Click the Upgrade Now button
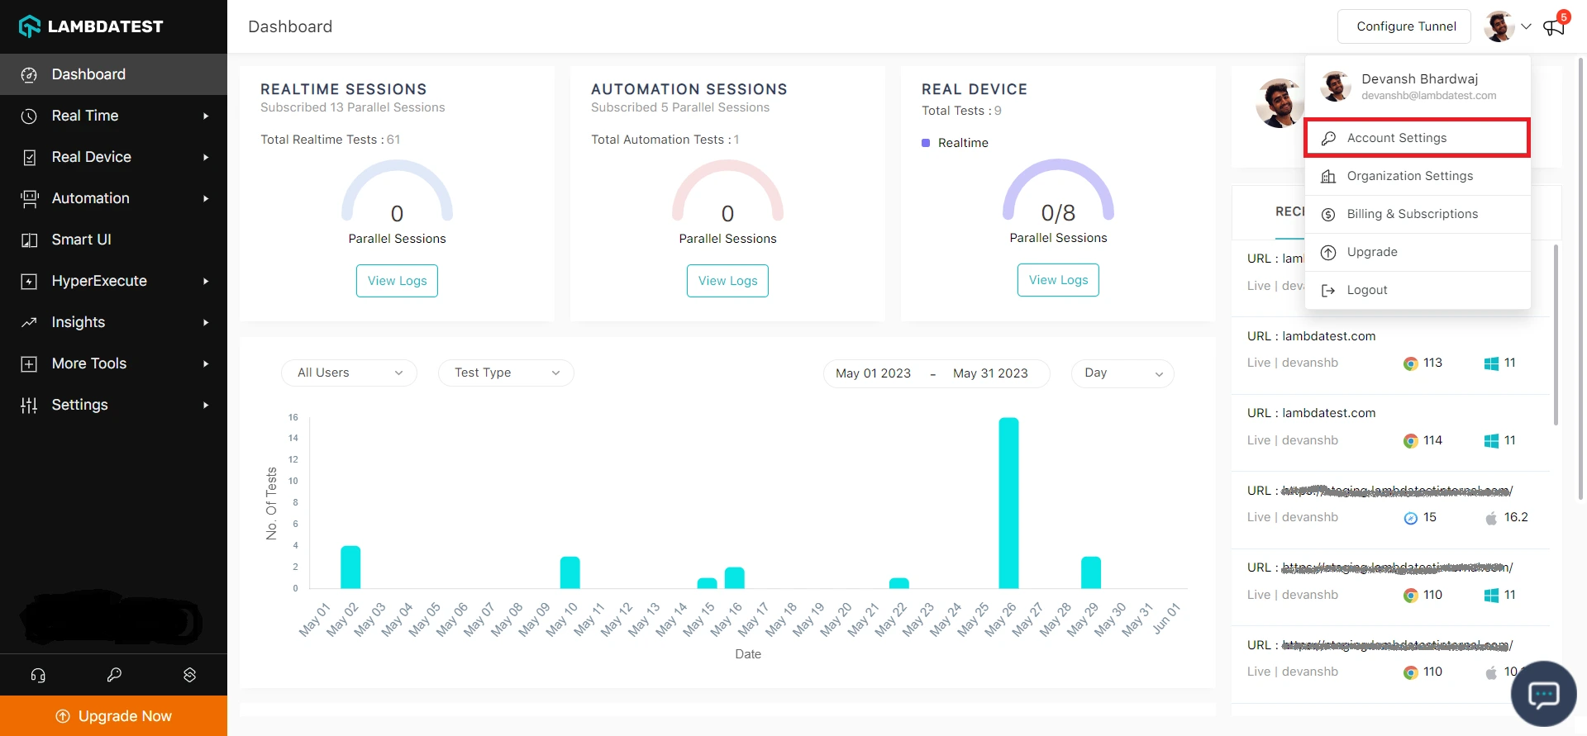This screenshot has width=1587, height=736. point(114,716)
